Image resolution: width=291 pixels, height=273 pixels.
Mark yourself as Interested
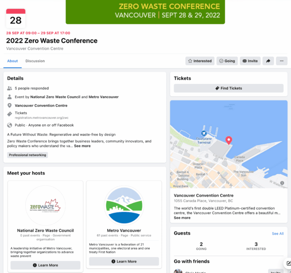point(200,61)
